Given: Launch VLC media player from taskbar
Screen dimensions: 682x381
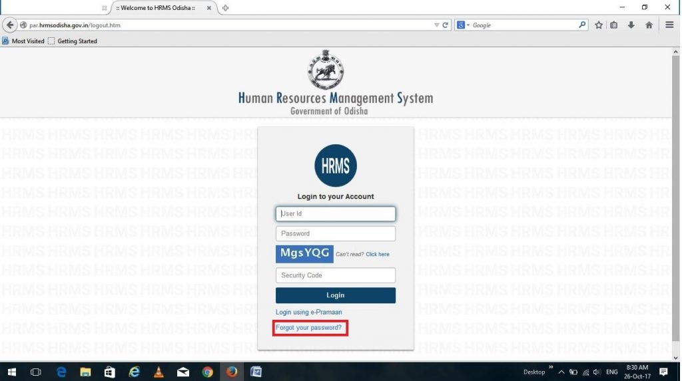Looking at the screenshot, I should point(159,372).
